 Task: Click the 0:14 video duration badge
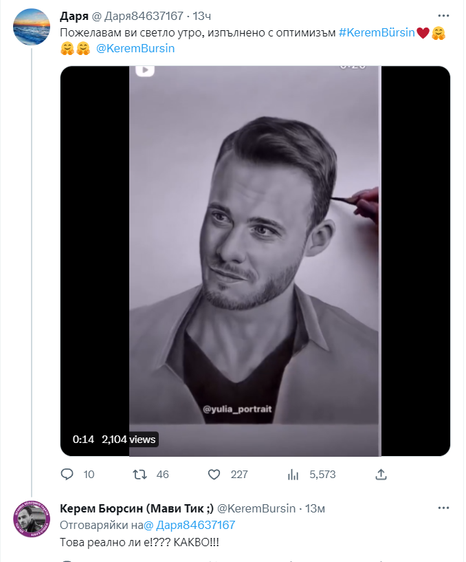pyautogui.click(x=84, y=439)
